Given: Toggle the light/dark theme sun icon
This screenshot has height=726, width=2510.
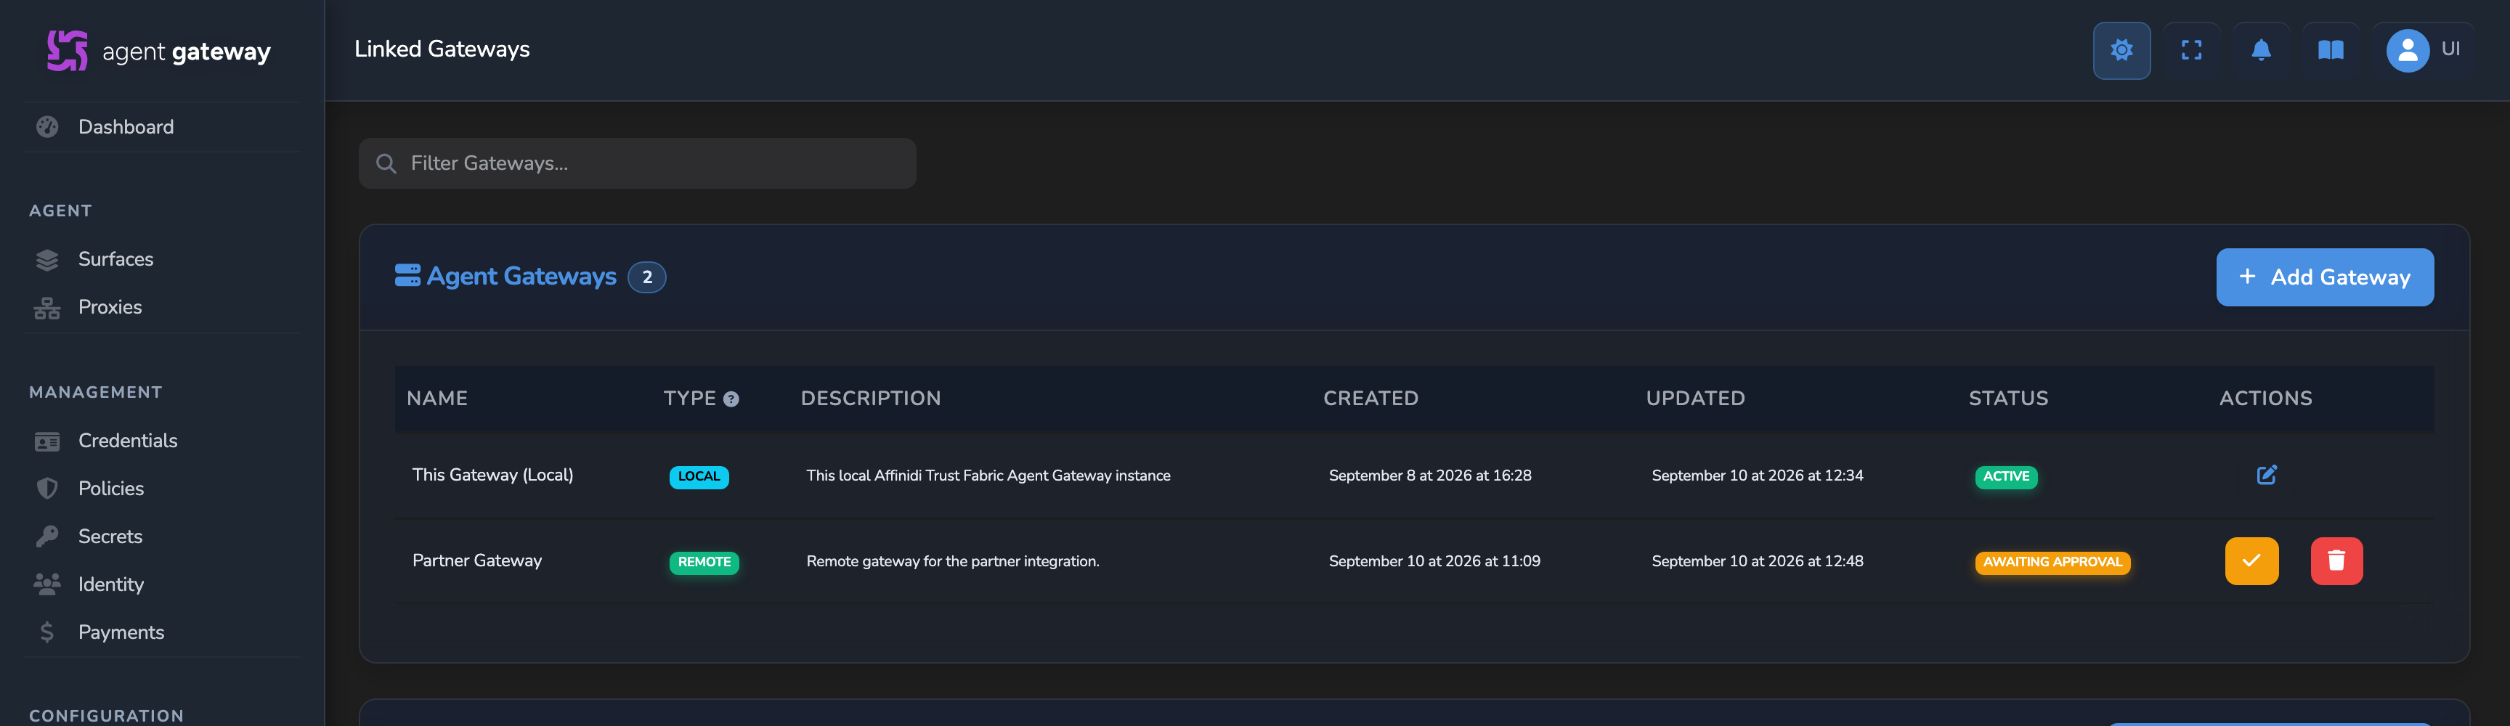Looking at the screenshot, I should coord(2121,49).
